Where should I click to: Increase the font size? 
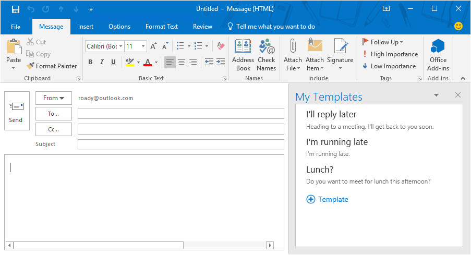153,46
